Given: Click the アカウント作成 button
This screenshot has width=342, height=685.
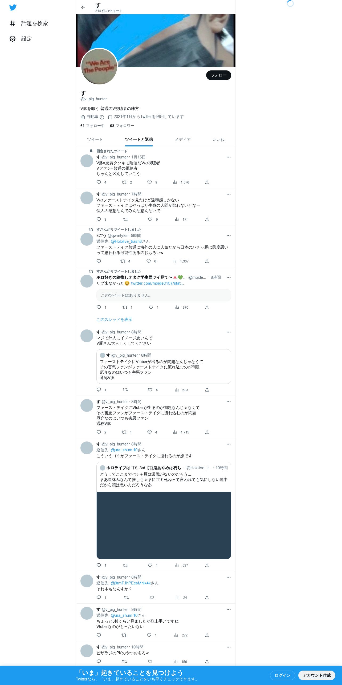Looking at the screenshot, I should (x=317, y=675).
